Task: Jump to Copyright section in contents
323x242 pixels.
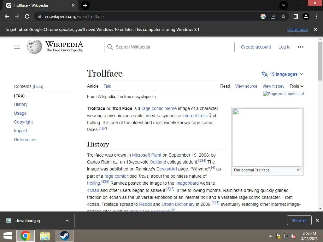Action: 23,122
